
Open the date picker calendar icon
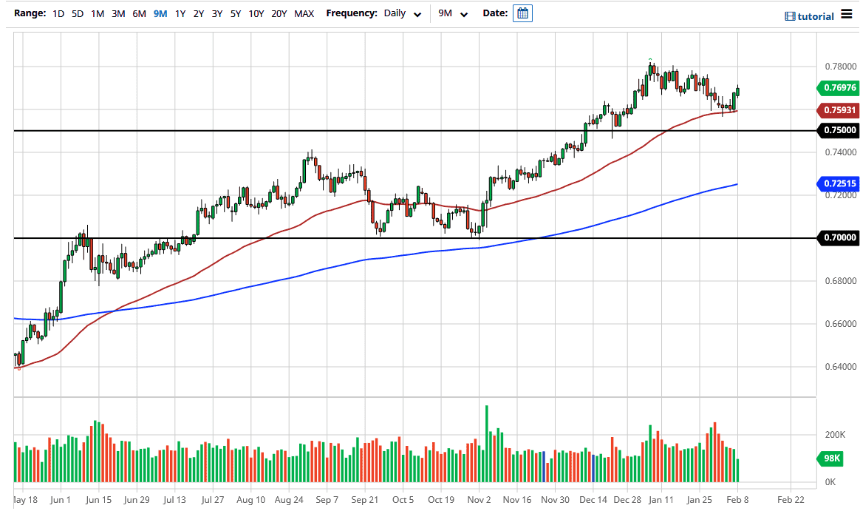coord(522,13)
